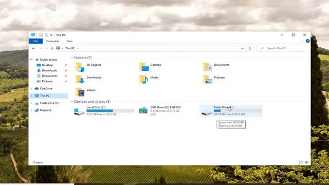Select the Flash Drive (F:) drive icon in Devices
The image size is (329, 185).
[x=207, y=113]
